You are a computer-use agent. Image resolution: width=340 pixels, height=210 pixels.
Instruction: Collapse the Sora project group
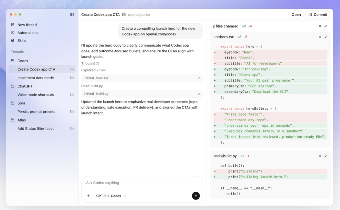[x=21, y=103]
